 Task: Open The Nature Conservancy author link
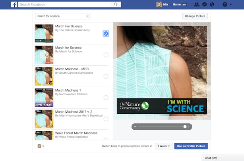tap(74, 30)
